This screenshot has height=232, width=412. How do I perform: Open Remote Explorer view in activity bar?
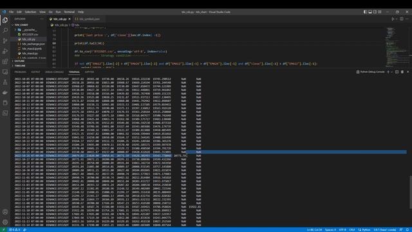tap(5, 72)
